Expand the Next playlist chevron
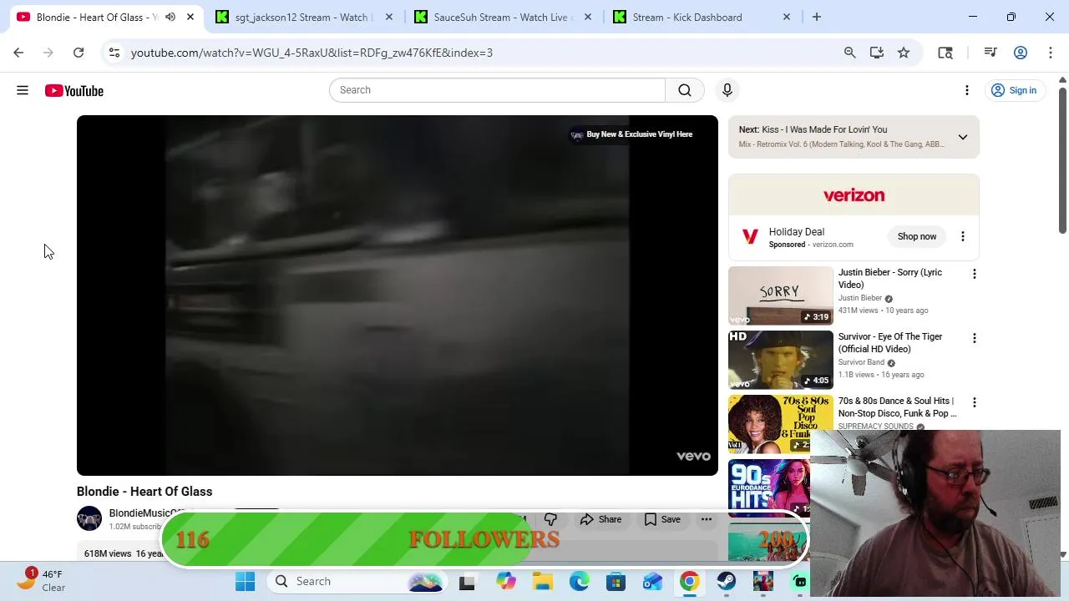The height and width of the screenshot is (601, 1069). [963, 137]
